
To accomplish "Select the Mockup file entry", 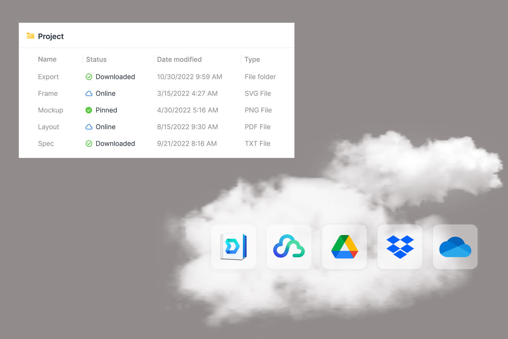I will [51, 110].
